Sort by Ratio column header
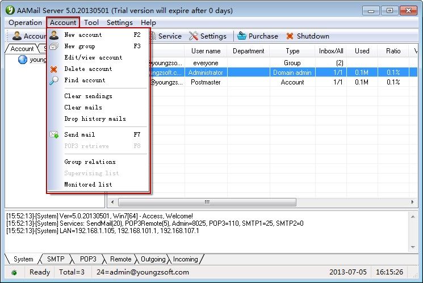The height and width of the screenshot is (283, 423). click(393, 51)
